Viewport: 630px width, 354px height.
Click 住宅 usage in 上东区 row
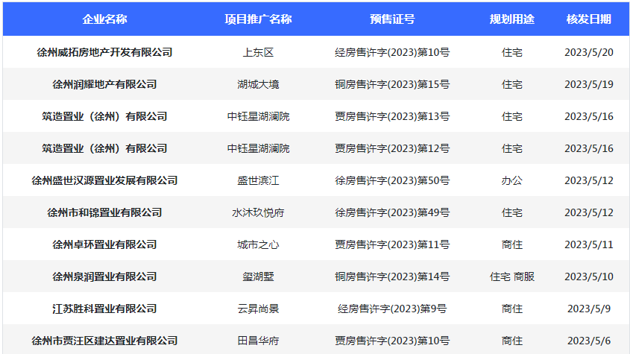pos(512,52)
